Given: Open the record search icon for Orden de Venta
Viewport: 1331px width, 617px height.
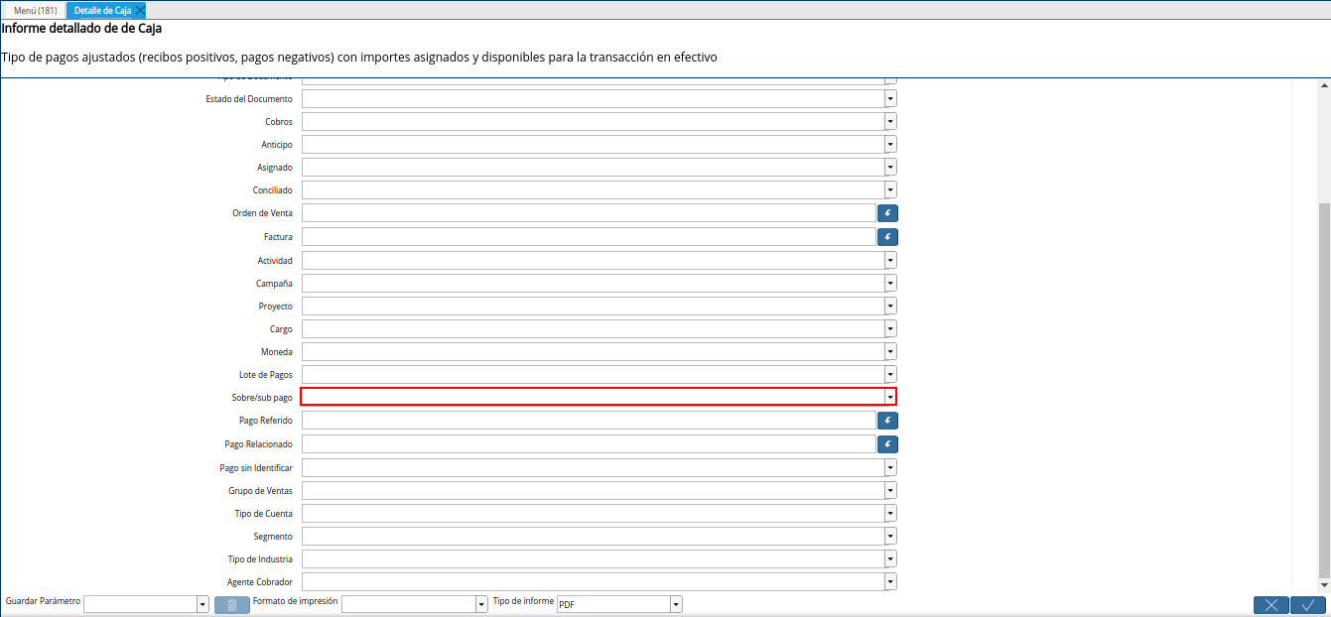Looking at the screenshot, I should click(x=887, y=212).
